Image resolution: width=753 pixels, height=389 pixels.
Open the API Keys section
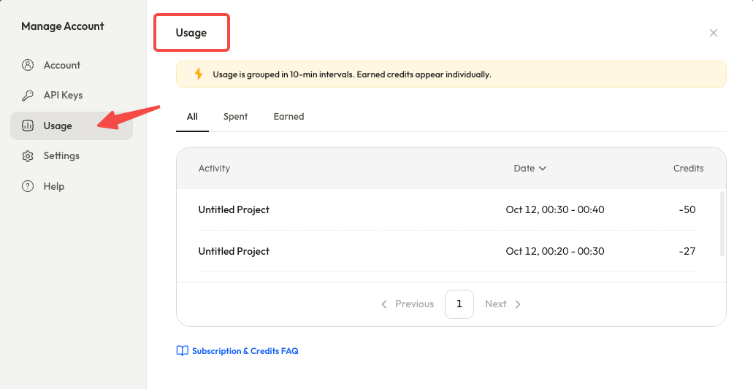click(71, 96)
